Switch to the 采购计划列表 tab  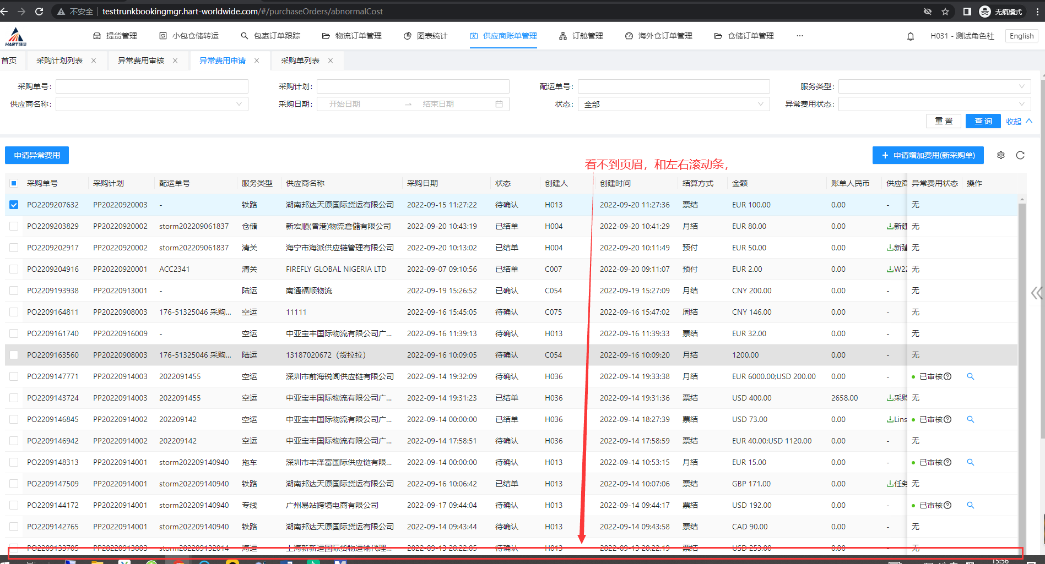click(59, 61)
